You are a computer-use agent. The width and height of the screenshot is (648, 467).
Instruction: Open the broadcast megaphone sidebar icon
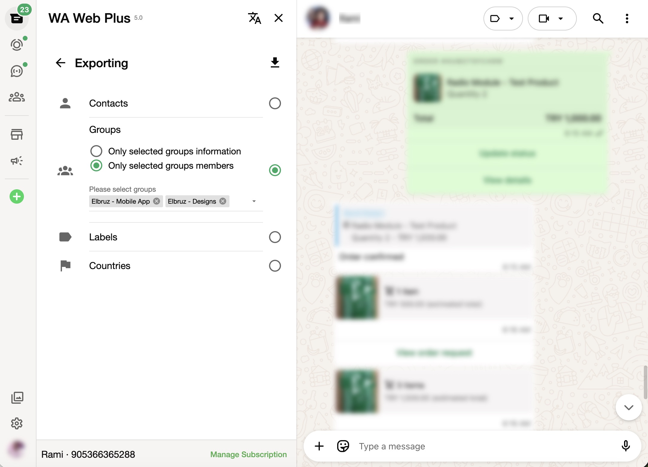(x=17, y=161)
